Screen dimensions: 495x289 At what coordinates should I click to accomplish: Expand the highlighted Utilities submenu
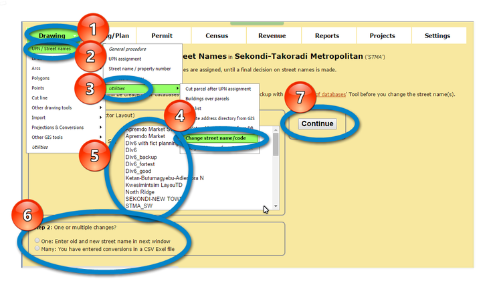143,89
